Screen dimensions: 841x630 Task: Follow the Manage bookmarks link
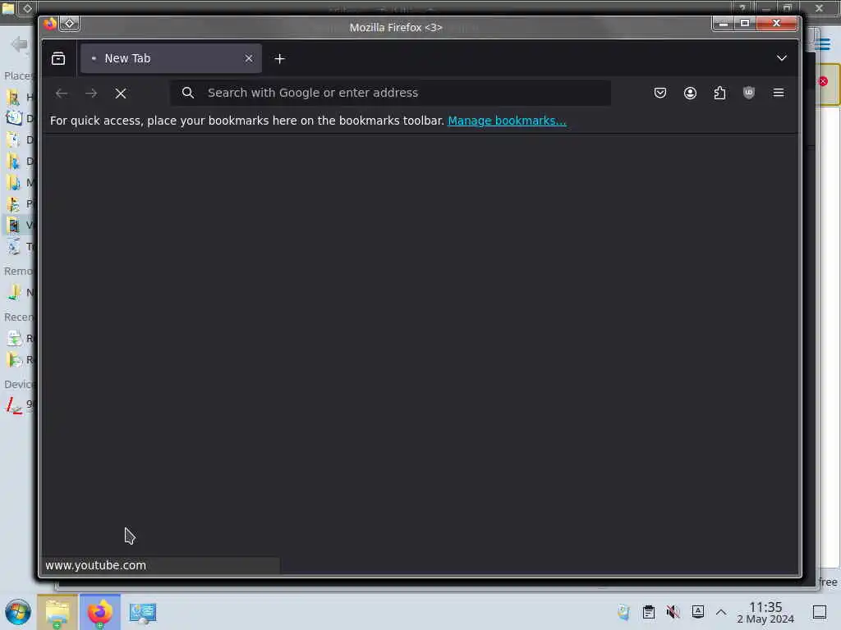click(507, 121)
